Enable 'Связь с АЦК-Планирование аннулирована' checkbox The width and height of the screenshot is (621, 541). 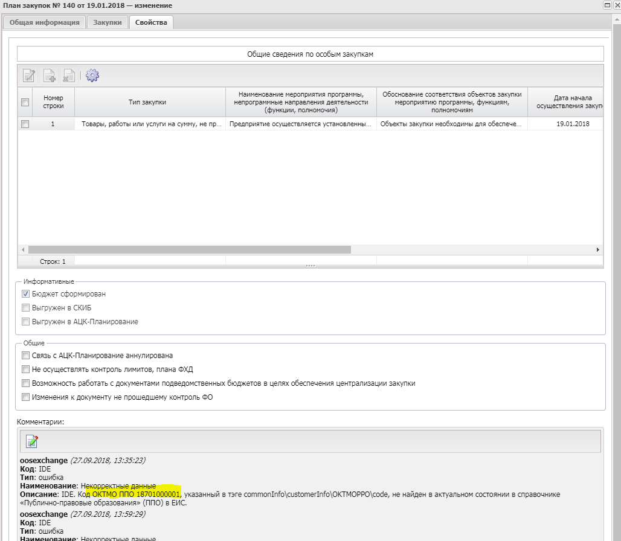pos(25,356)
